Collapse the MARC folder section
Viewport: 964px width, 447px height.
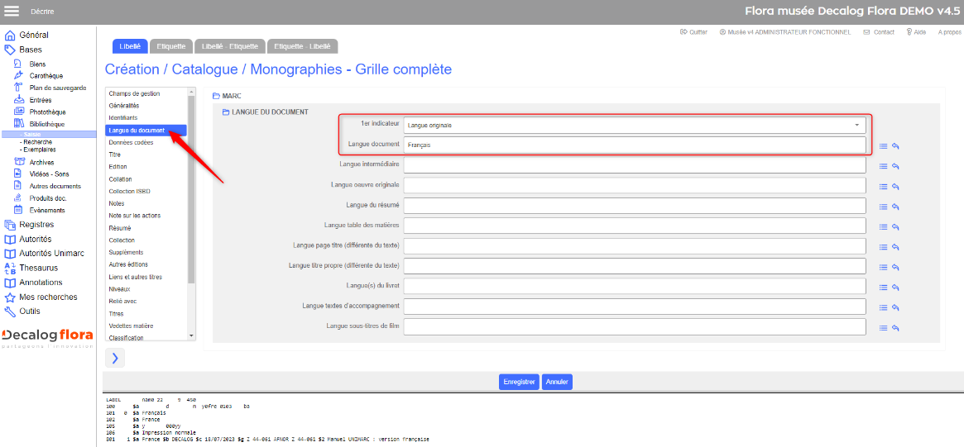(x=216, y=97)
